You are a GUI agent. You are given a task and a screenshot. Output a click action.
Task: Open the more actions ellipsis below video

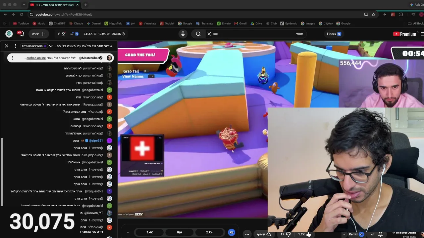247,234
